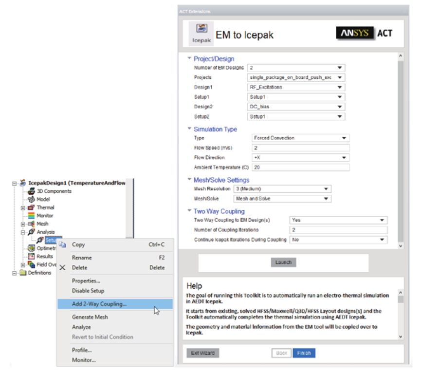This screenshot has height=374, width=421.
Task: Open Properties... from context menu
Action: point(115,281)
